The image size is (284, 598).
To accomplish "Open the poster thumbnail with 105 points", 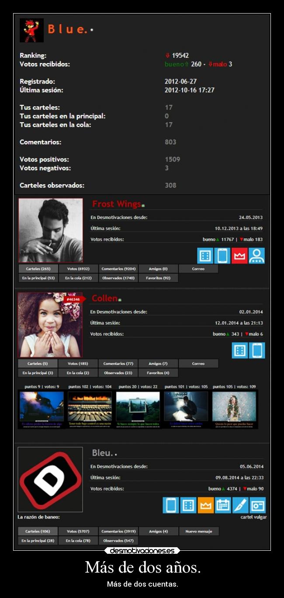I will (x=234, y=409).
